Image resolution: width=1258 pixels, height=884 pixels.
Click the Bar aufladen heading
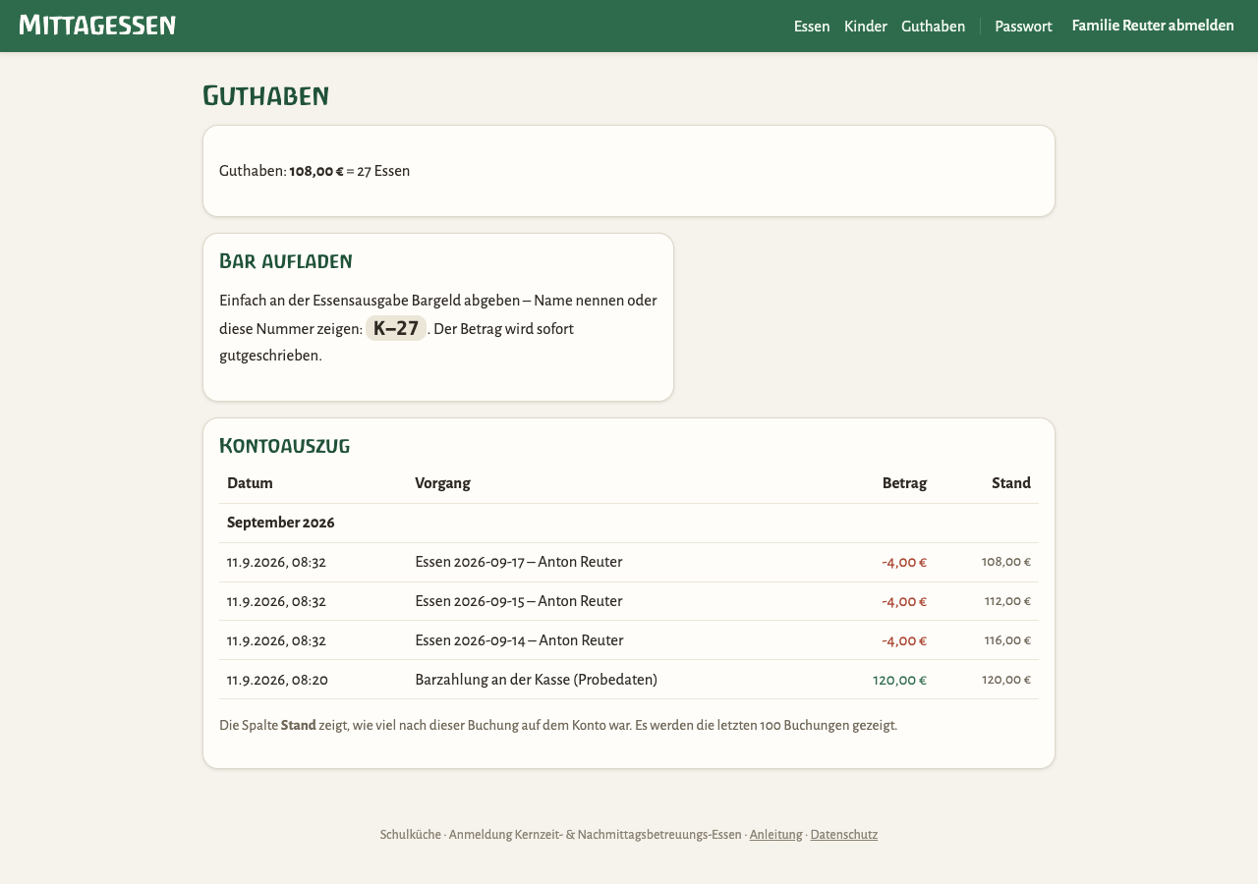coord(285,260)
